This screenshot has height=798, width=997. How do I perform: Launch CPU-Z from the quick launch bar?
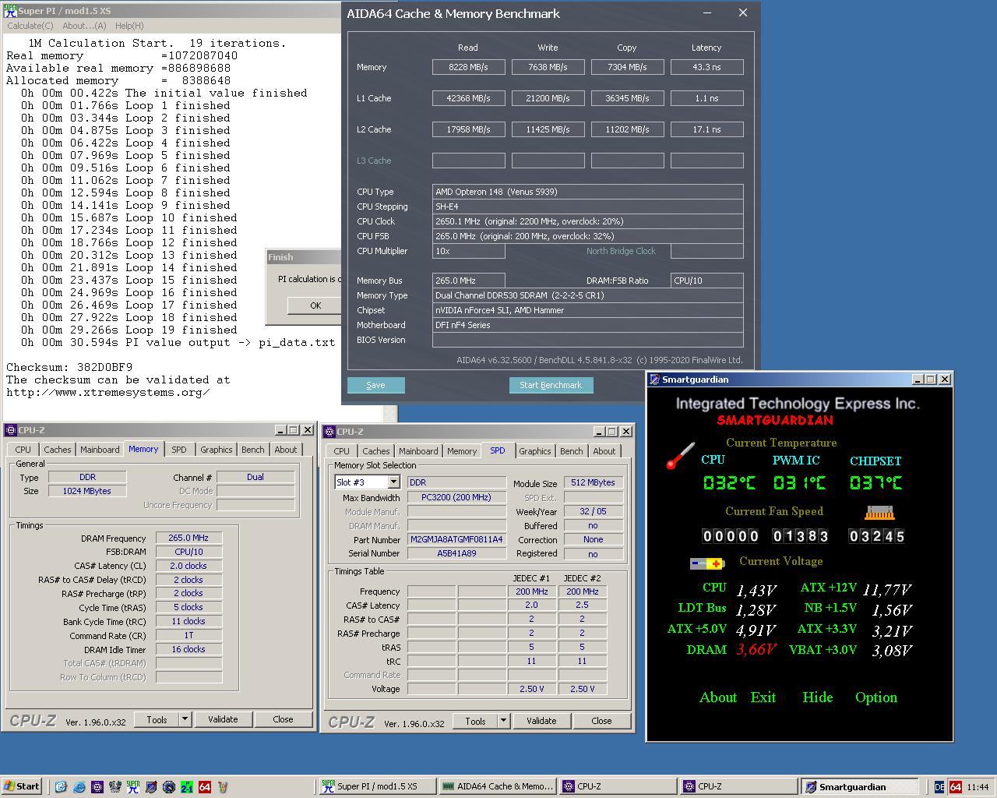click(97, 786)
